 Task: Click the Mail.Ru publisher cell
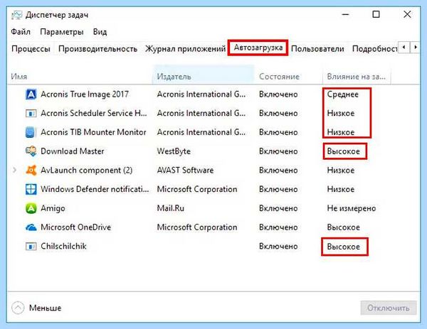click(x=171, y=208)
